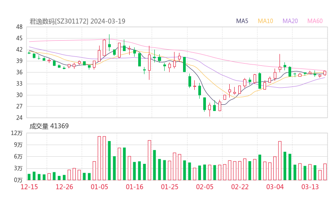Click the 01-16 date axis label

pyautogui.click(x=135, y=187)
